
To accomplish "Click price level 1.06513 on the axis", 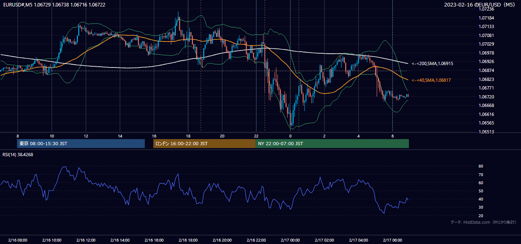I will 486,132.
